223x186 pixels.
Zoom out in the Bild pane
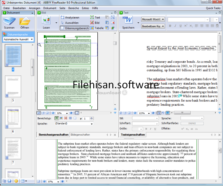pos(53,113)
